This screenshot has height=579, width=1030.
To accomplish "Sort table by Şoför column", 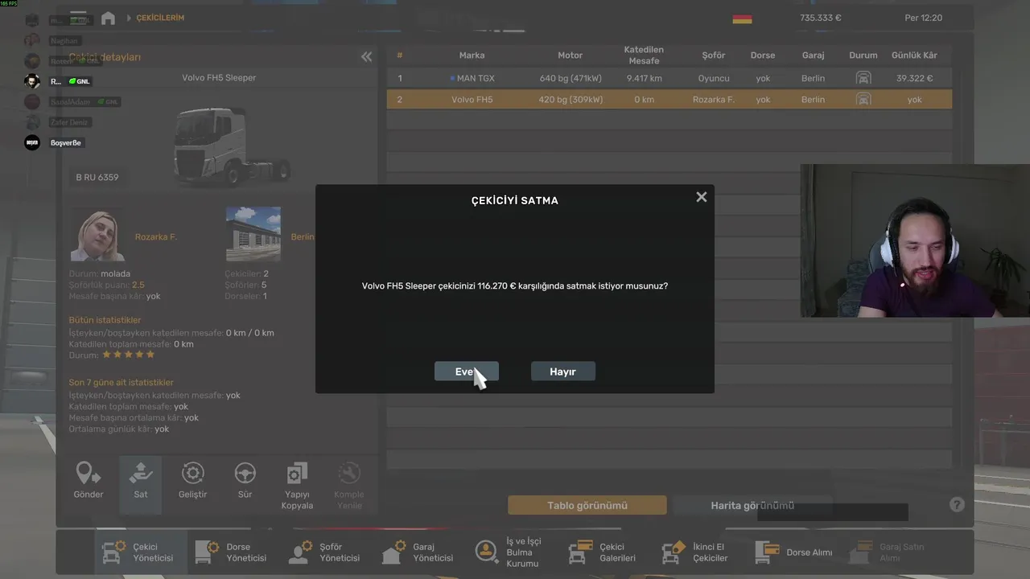I will [x=714, y=55].
